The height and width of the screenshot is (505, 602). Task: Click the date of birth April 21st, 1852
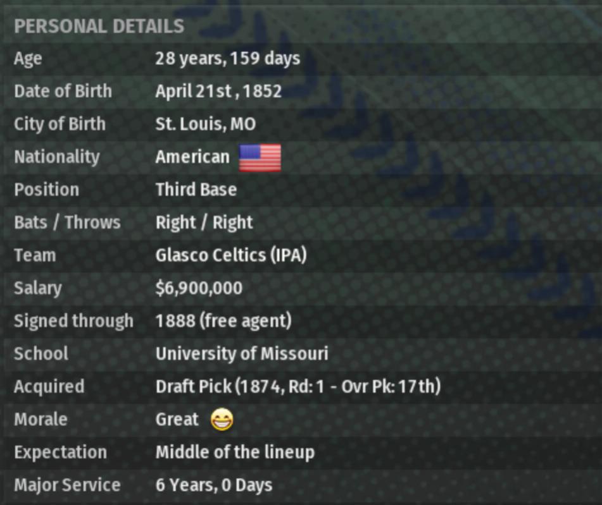pos(218,91)
